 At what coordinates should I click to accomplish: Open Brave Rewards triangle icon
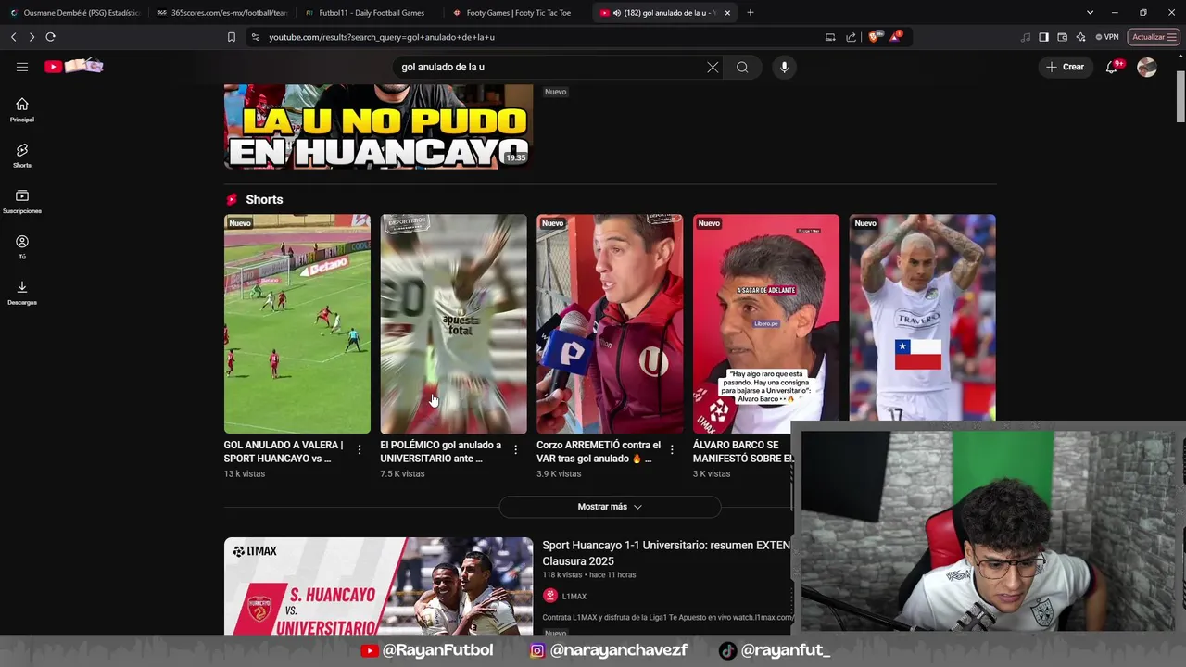point(895,37)
